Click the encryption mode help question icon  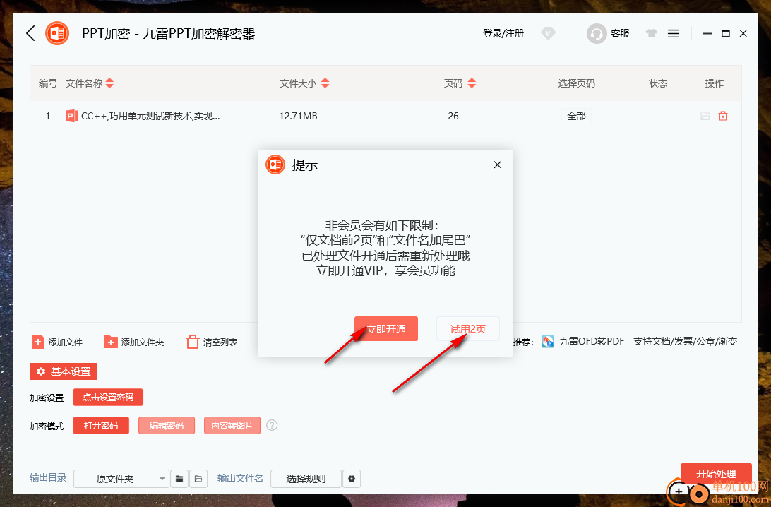(272, 425)
